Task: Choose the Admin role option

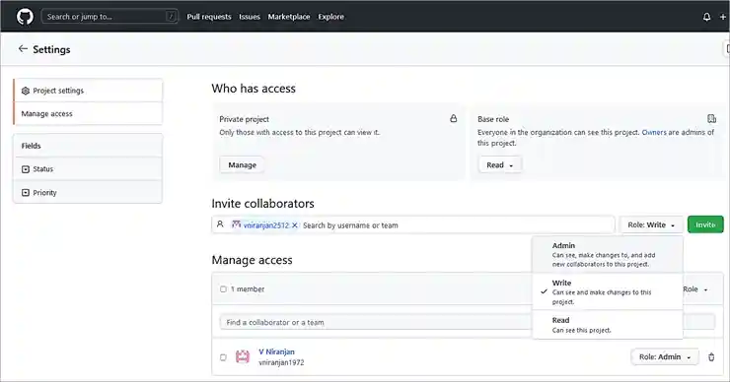Action: pyautogui.click(x=608, y=254)
